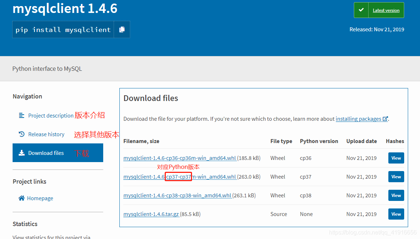Click the highlighted cp37-cp37 version marker

178,176
